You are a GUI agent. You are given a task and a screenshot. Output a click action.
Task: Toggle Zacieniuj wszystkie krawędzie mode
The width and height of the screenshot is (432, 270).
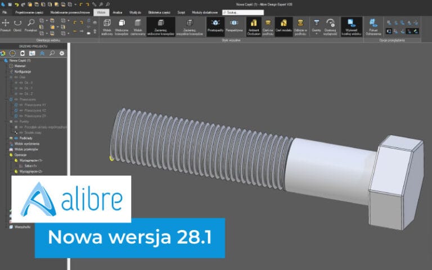(190, 27)
